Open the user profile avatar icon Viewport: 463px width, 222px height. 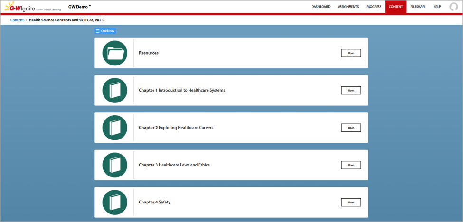coord(454,7)
